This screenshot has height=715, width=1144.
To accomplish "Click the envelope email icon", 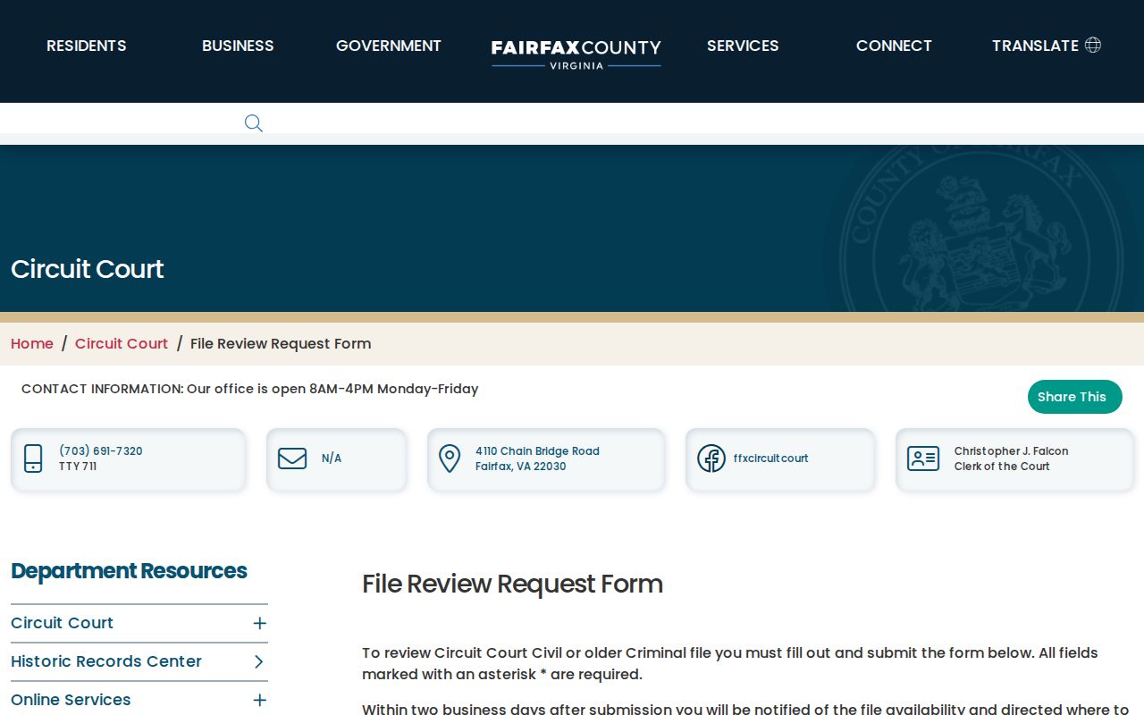I will pos(292,458).
